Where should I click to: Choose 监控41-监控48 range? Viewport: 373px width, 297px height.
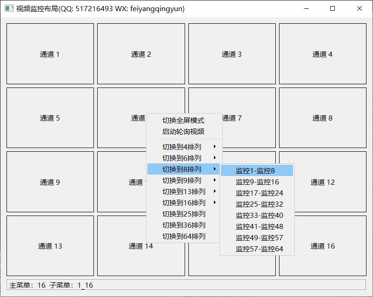pos(259,227)
